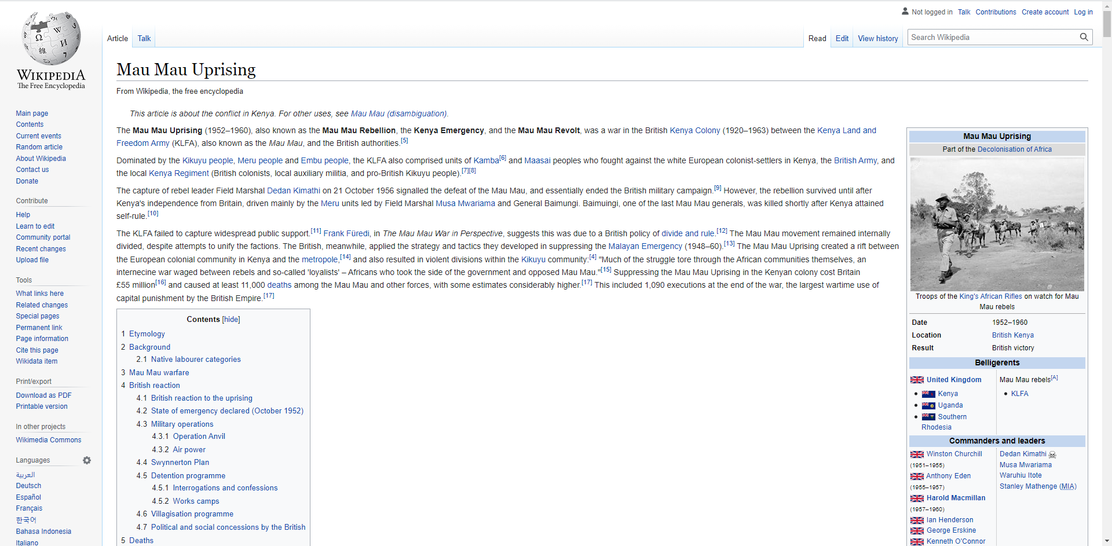The width and height of the screenshot is (1112, 546).
Task: Click the Southern Rhodesia flag icon
Action: point(928,417)
